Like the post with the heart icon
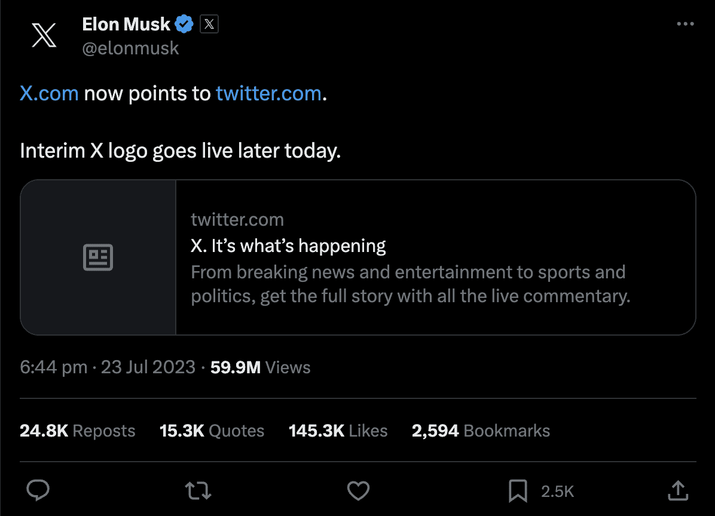The image size is (715, 516). (x=358, y=491)
